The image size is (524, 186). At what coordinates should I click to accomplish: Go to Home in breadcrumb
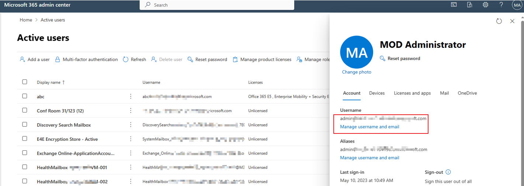pyautogui.click(x=26, y=20)
